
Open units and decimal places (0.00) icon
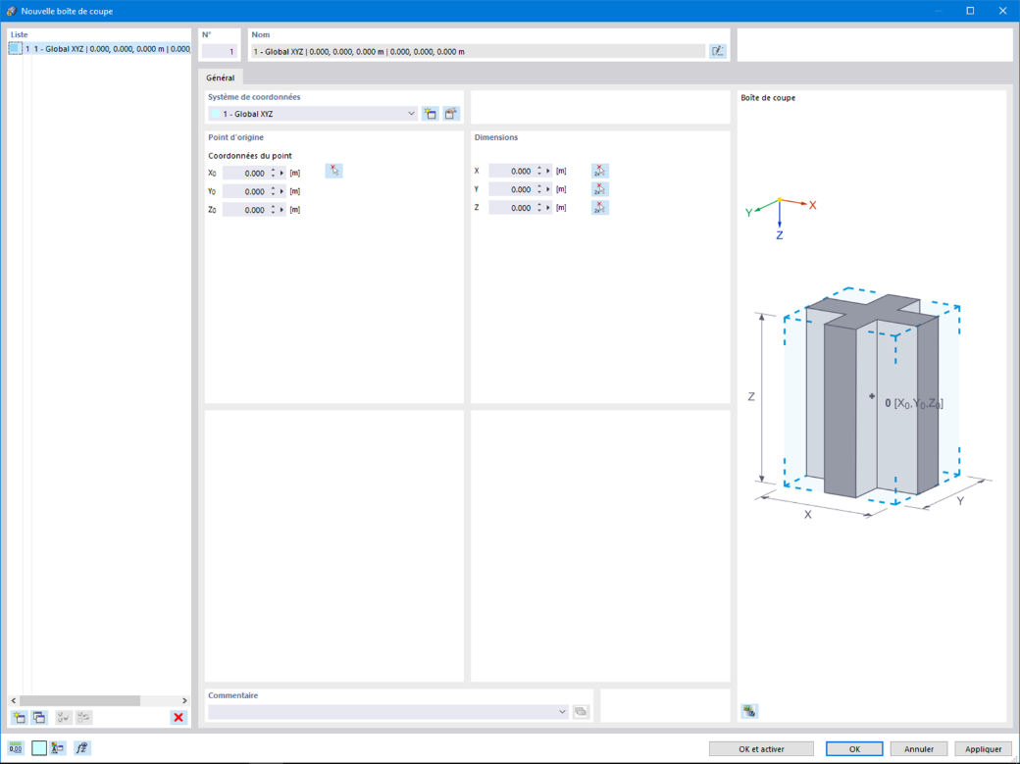(16, 748)
